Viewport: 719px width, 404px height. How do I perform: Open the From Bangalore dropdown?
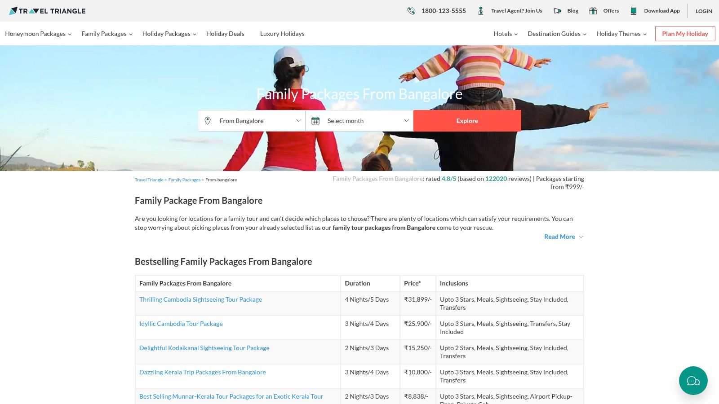click(252, 120)
